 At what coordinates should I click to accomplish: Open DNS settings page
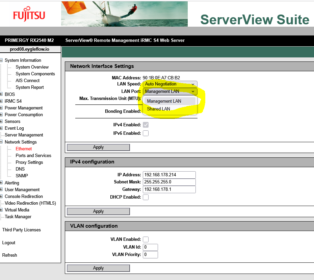pyautogui.click(x=20, y=169)
